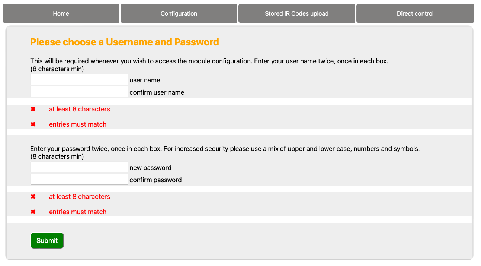Click red X beside username entries must match
481x266 pixels.
[33, 124]
